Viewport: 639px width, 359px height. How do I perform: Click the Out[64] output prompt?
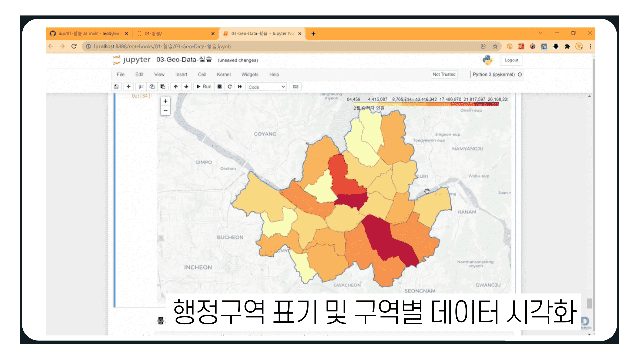coord(142,96)
